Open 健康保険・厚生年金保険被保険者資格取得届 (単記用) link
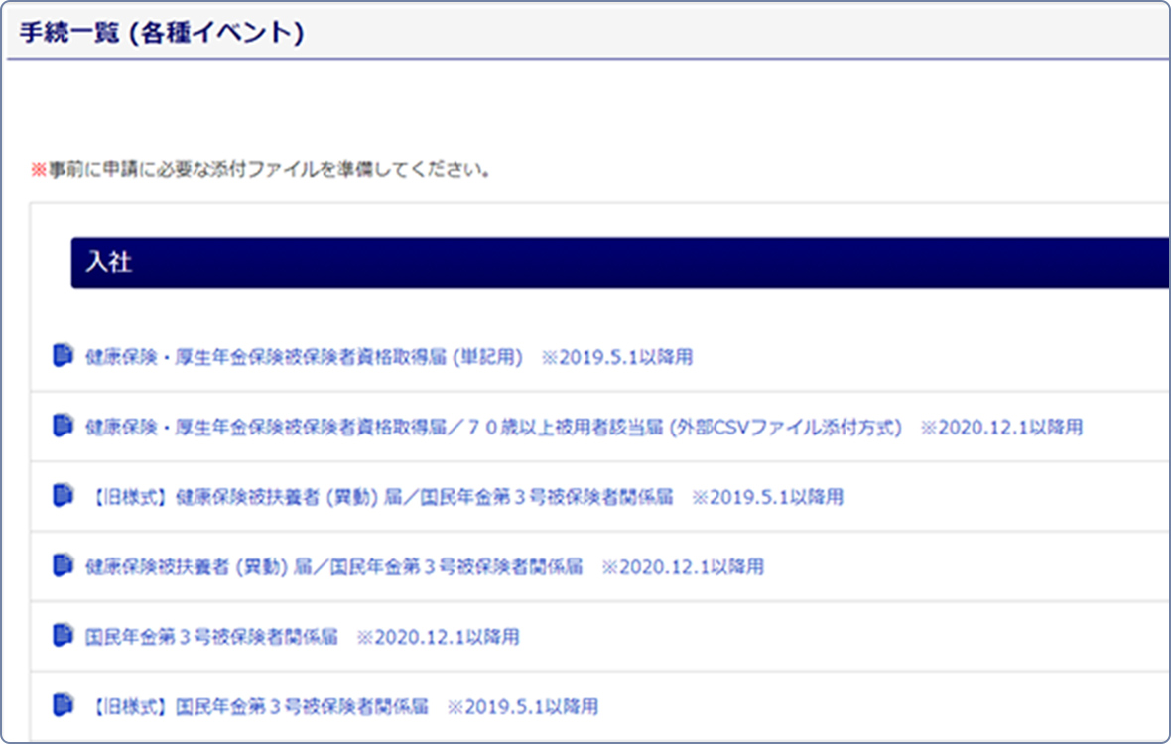 coord(303,357)
